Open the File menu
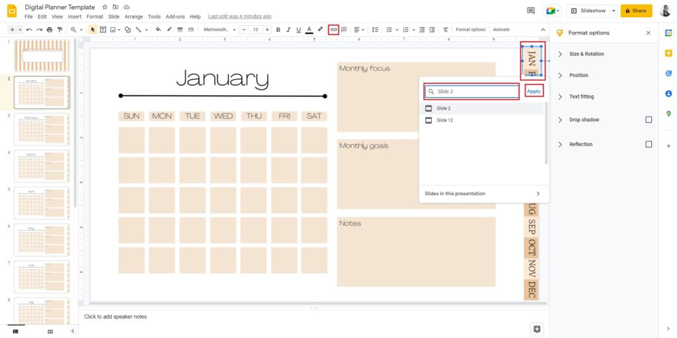This screenshot has width=677, height=338. pos(28,17)
